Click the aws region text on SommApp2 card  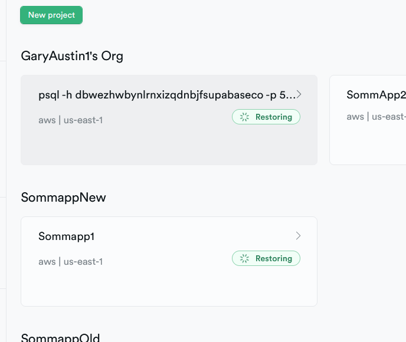pyautogui.click(x=376, y=117)
